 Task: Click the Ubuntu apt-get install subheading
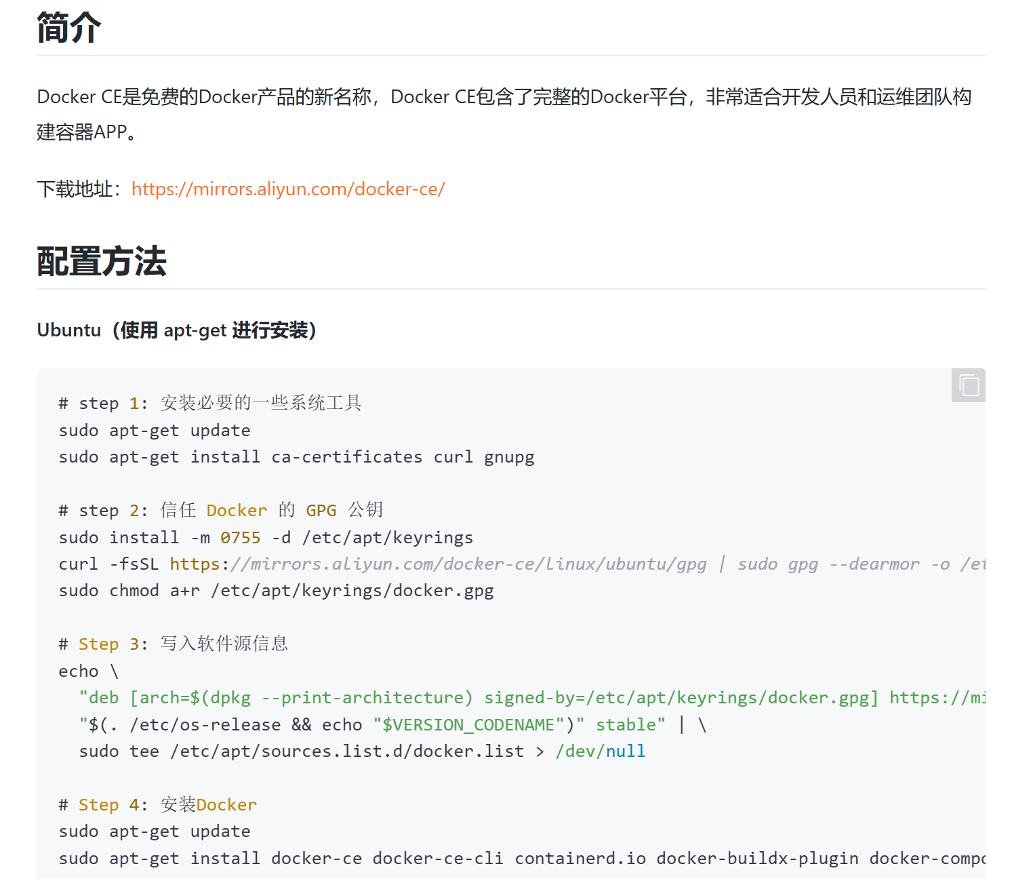point(177,330)
